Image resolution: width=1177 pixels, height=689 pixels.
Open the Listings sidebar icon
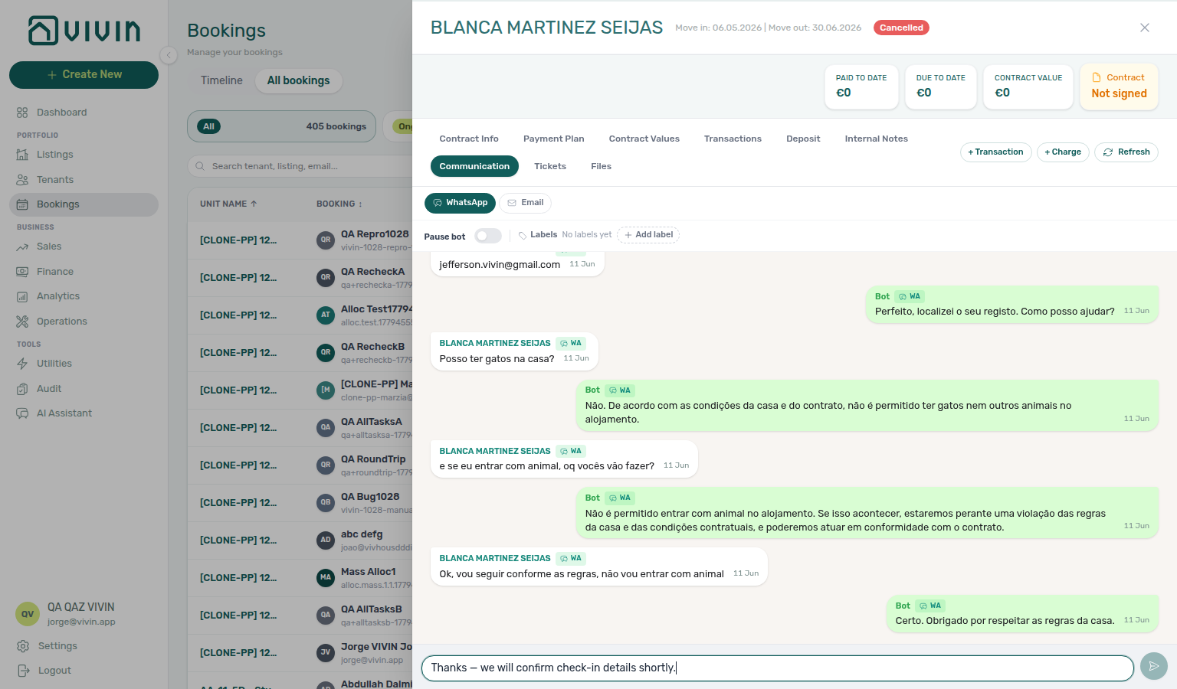[x=22, y=155]
